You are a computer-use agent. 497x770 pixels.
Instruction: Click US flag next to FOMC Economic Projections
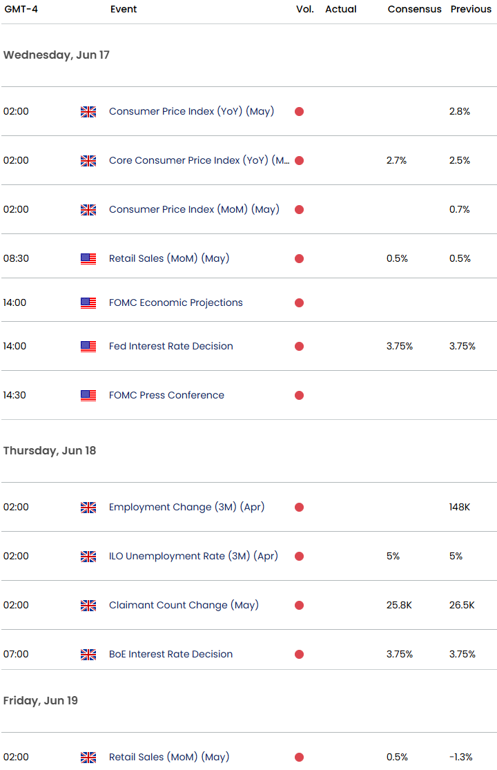click(x=88, y=303)
